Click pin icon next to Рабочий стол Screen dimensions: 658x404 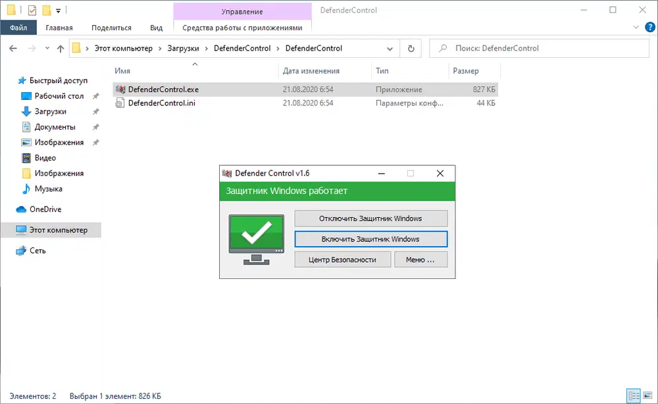click(x=95, y=96)
